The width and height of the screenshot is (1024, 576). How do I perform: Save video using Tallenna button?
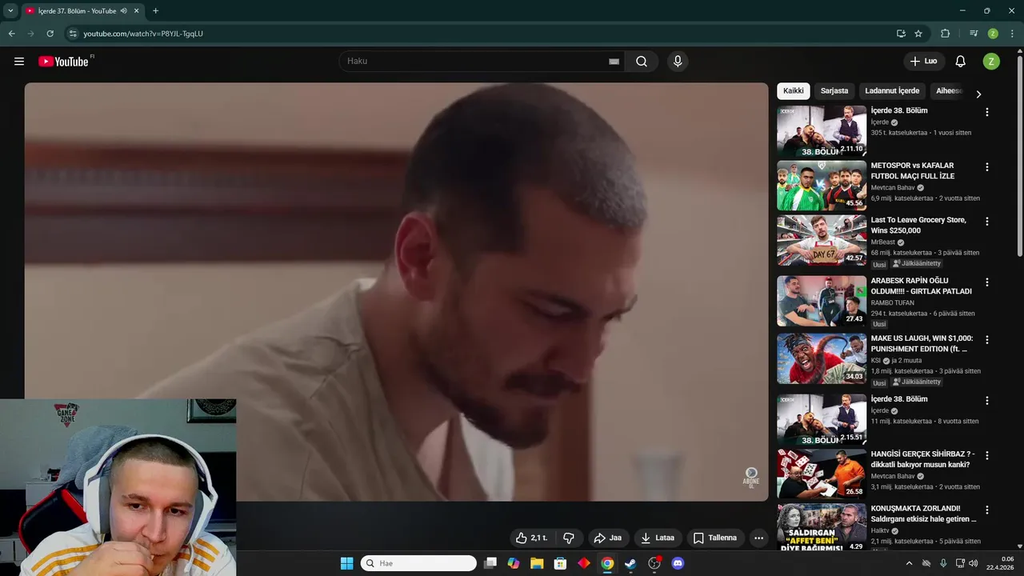coord(715,538)
